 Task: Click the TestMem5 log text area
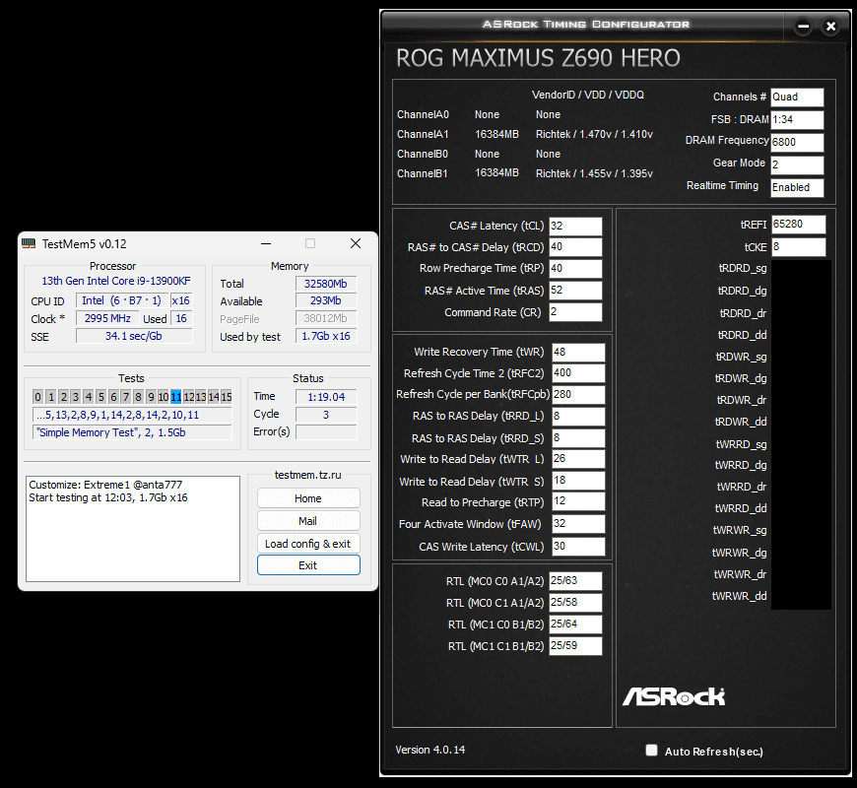pyautogui.click(x=133, y=529)
